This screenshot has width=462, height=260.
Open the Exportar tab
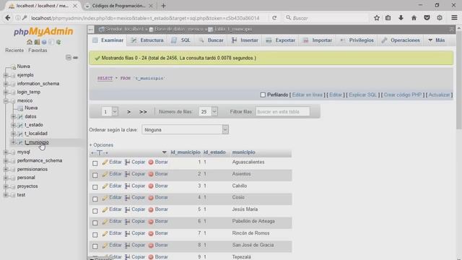(x=281, y=40)
